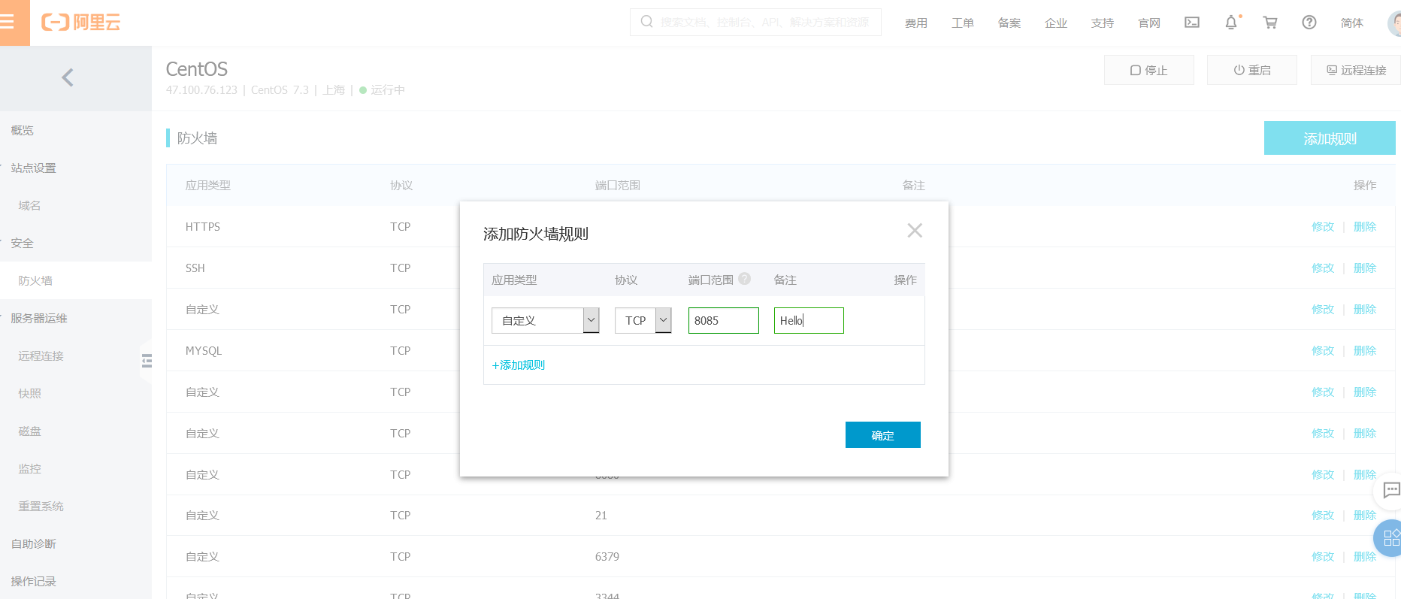Select 防火墙 in sidebar

click(x=35, y=281)
